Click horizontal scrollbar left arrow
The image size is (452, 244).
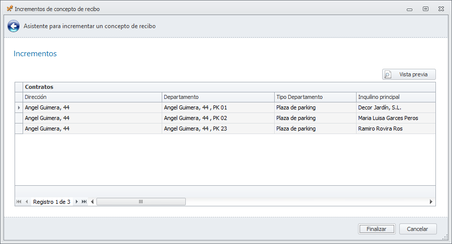tap(92, 202)
